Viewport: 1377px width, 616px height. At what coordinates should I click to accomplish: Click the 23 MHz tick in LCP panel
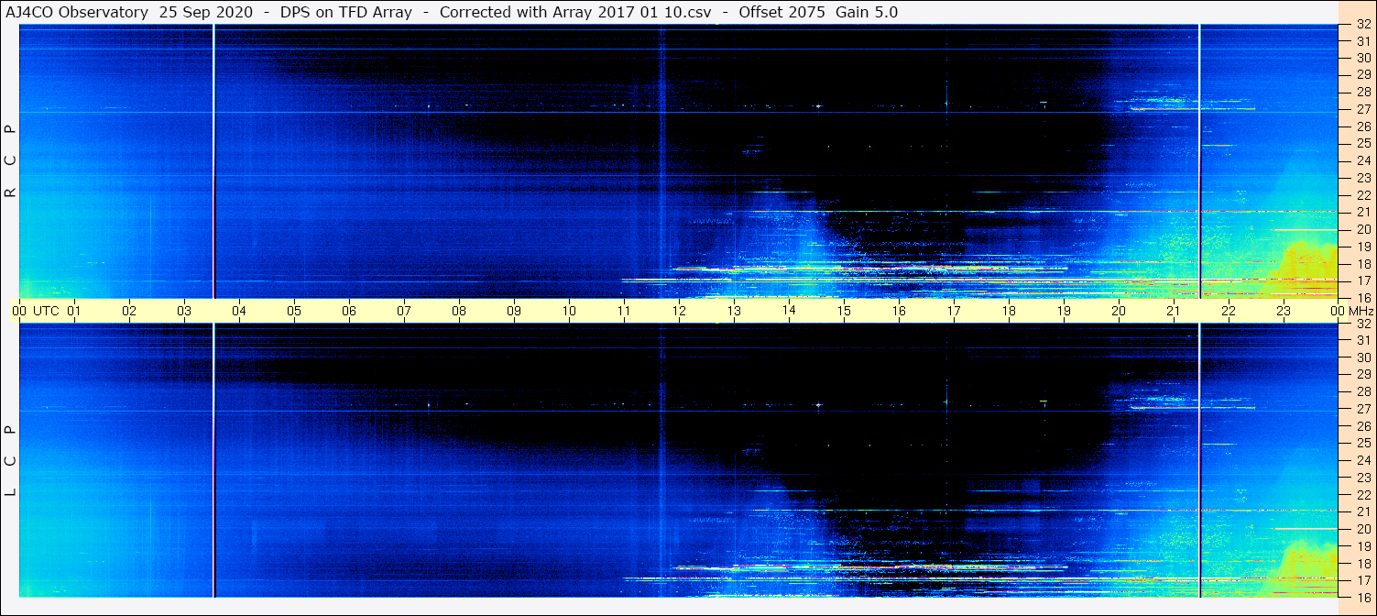[x=1362, y=478]
